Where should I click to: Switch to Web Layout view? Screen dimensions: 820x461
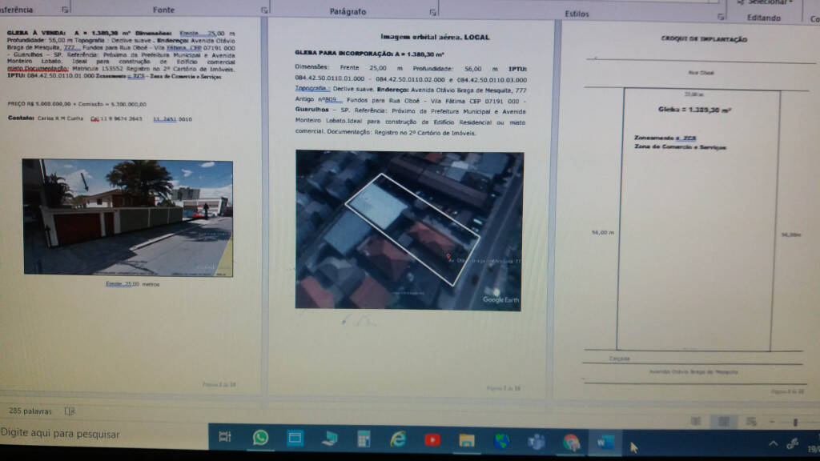(x=750, y=421)
